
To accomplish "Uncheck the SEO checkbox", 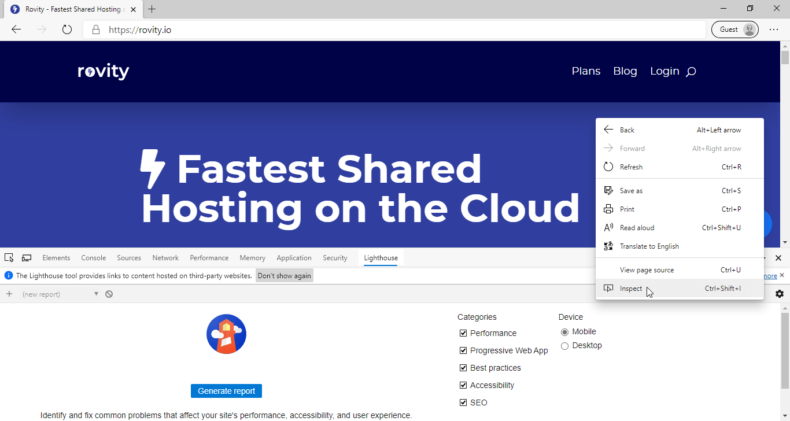I will (x=463, y=402).
